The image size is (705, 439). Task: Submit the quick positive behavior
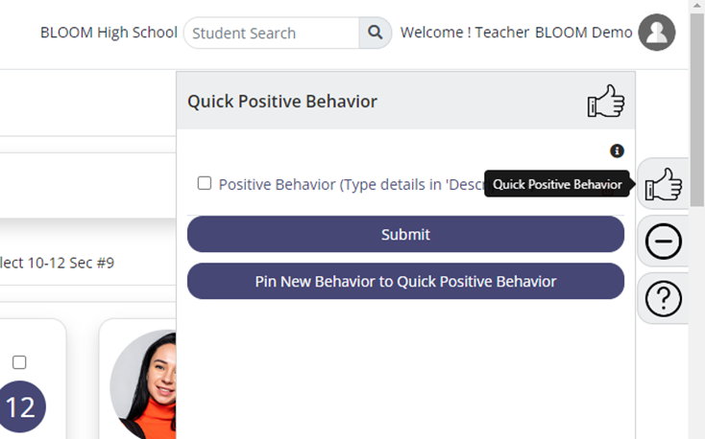tap(405, 234)
